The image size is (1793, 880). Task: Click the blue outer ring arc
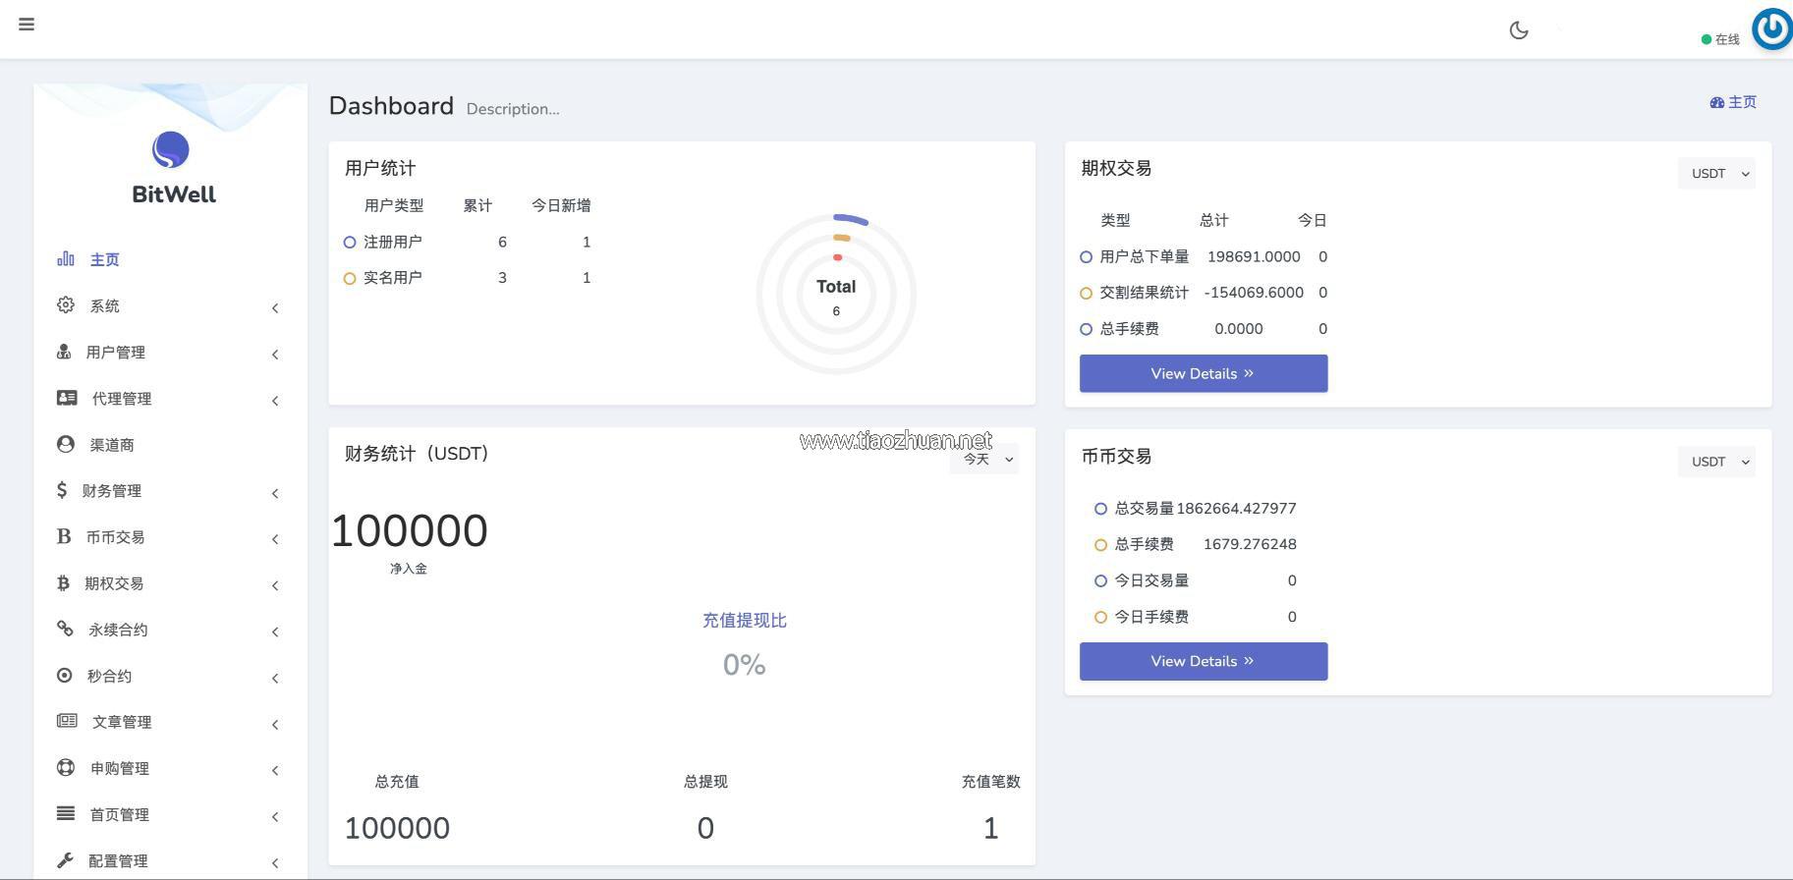pos(852,218)
